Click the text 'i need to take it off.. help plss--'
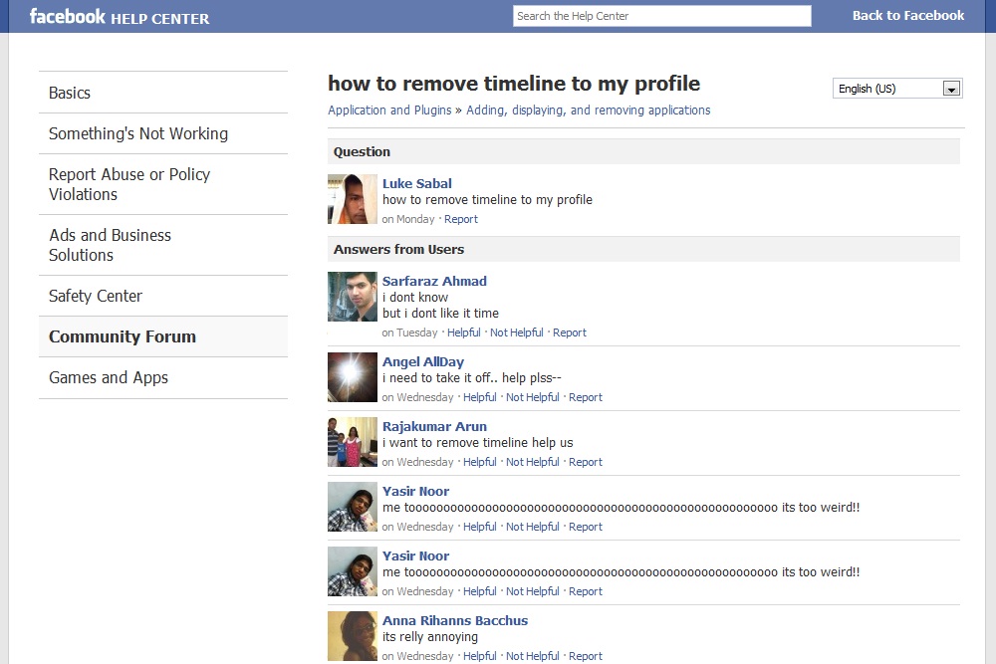 [471, 378]
